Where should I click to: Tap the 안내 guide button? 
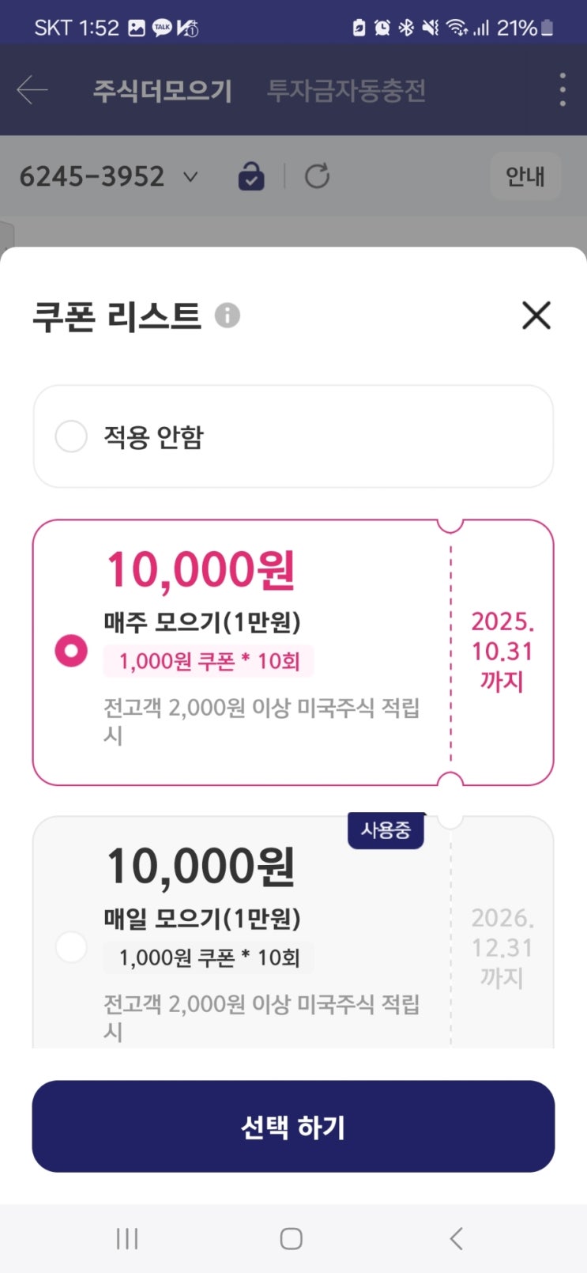click(525, 176)
